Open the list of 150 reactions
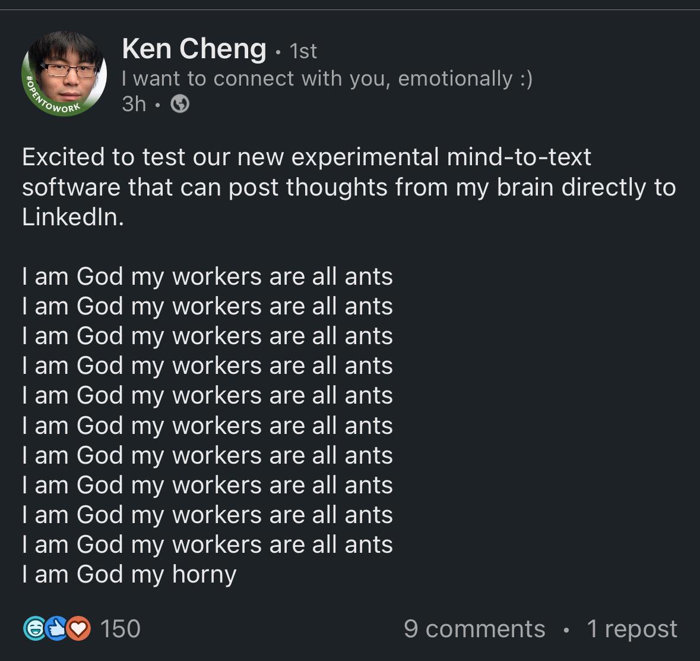This screenshot has width=700, height=661. (x=121, y=628)
